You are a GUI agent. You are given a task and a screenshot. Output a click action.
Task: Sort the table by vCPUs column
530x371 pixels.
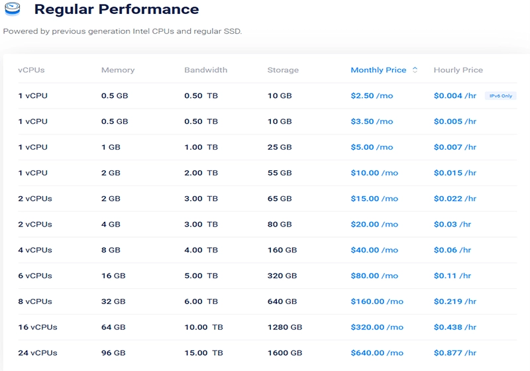click(x=31, y=70)
